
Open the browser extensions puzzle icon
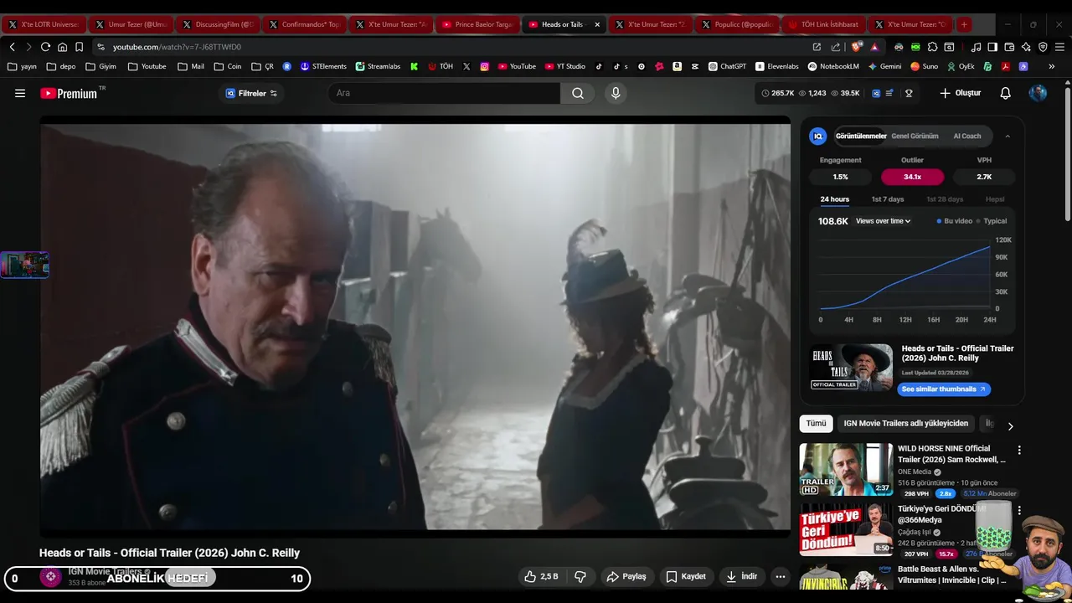pos(932,47)
